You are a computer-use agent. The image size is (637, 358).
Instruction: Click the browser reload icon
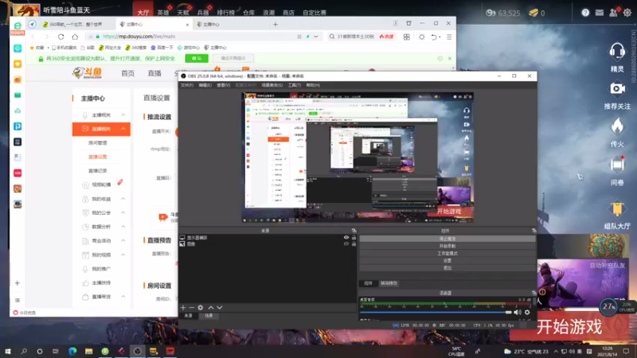pyautogui.click(x=61, y=37)
